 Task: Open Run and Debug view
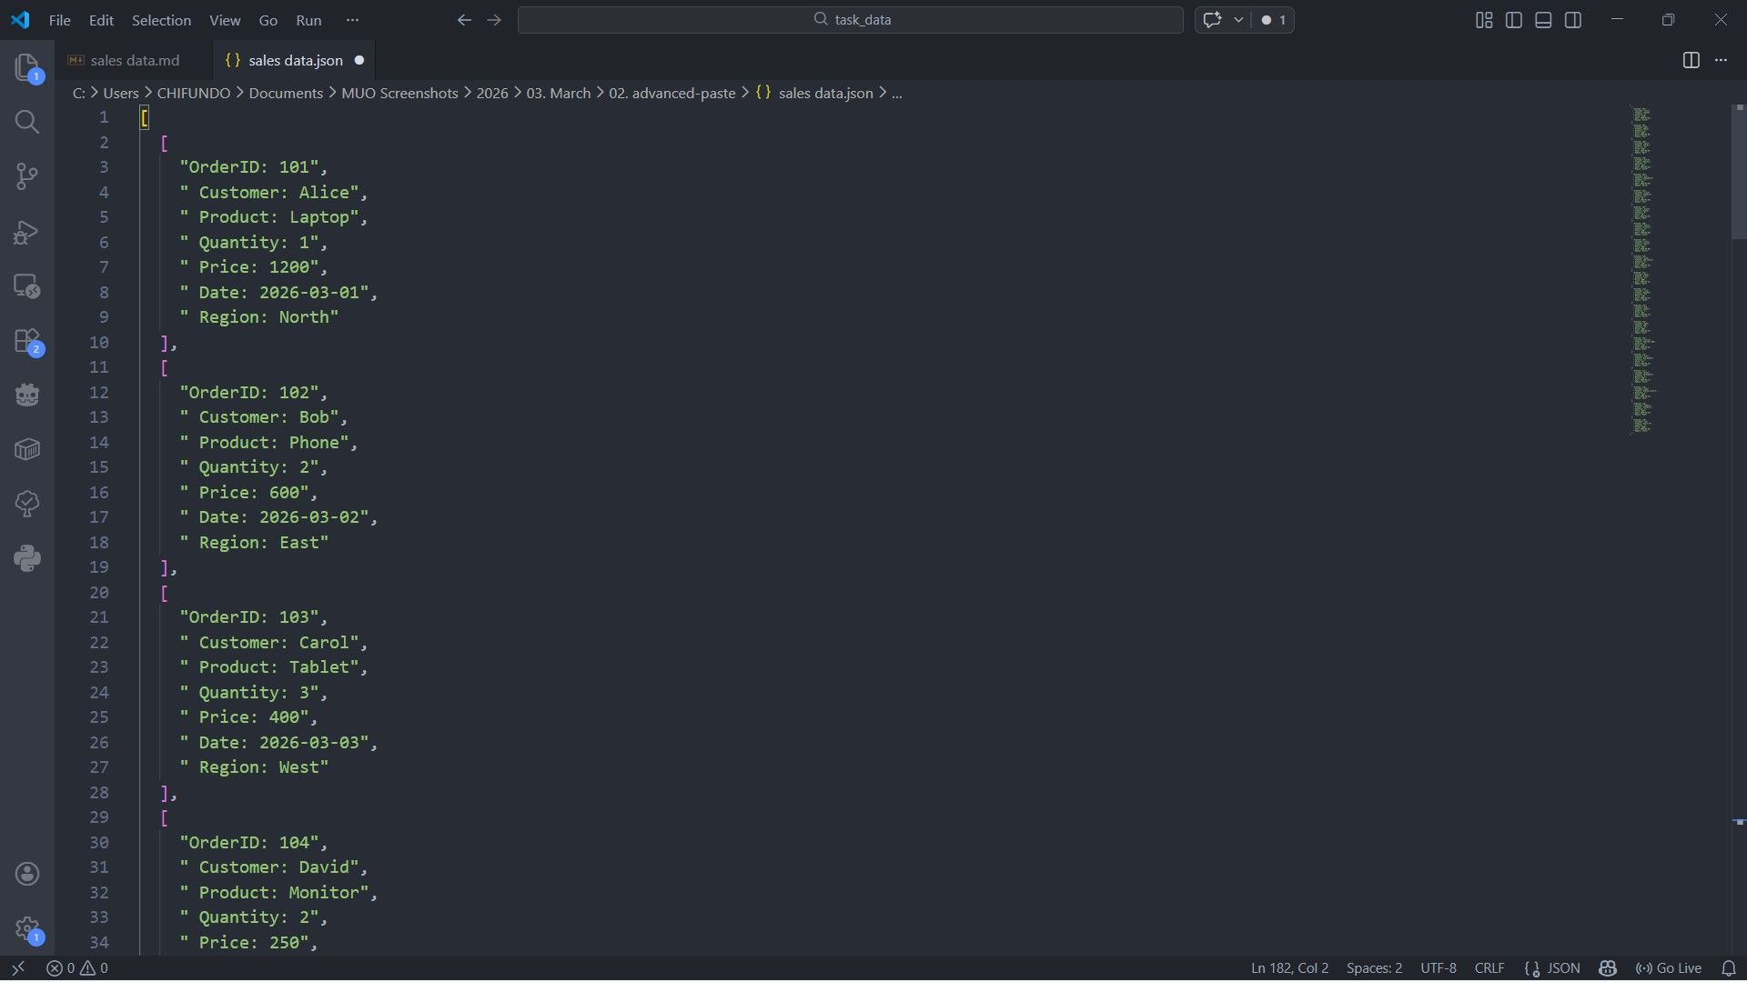point(27,232)
